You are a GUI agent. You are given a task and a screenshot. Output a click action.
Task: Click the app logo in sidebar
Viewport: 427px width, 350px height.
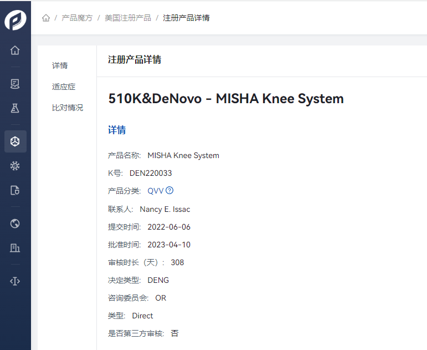(x=16, y=20)
